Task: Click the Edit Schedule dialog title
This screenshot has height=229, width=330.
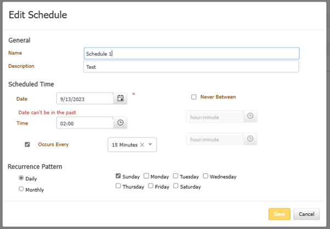Action: coord(38,15)
